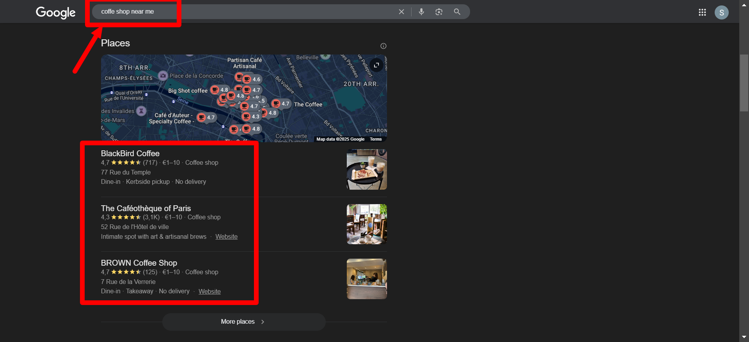Select the 4.6 rated map pin
Image resolution: width=749 pixels, height=342 pixels.
coord(252,79)
